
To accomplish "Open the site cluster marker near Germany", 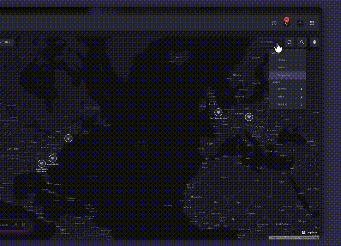I will (x=249, y=117).
